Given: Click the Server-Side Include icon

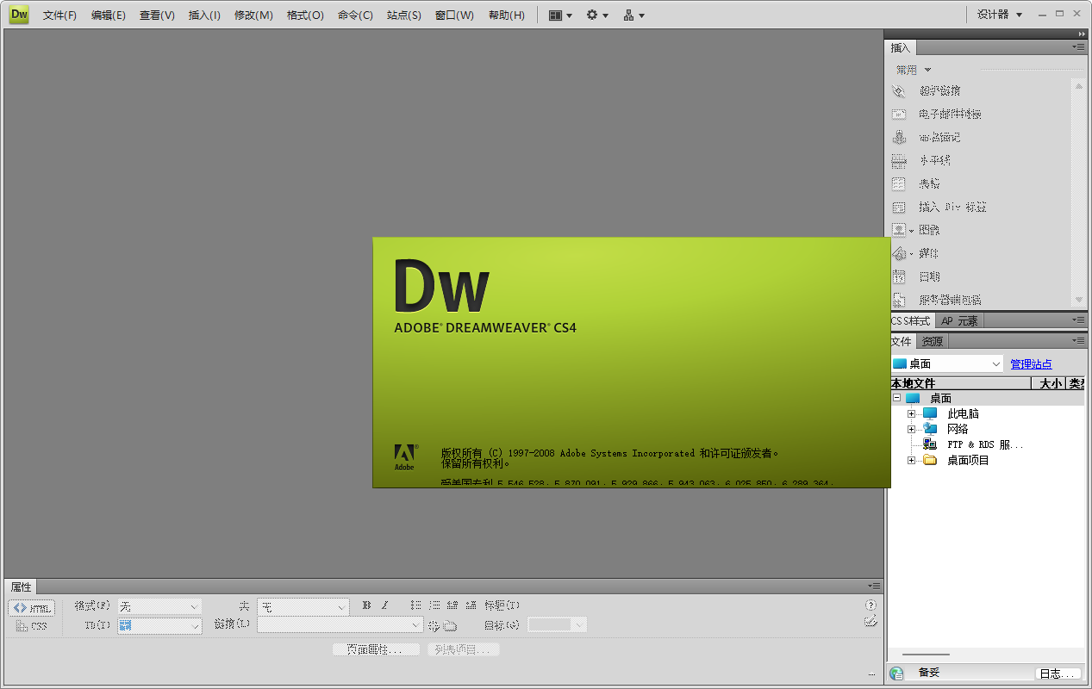Looking at the screenshot, I should tap(899, 300).
